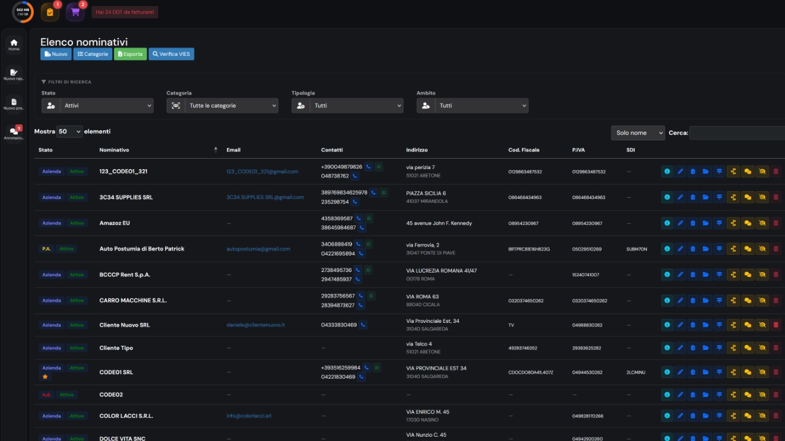The width and height of the screenshot is (785, 441).
Task: Click address 'VIA LUCREZIA ROMANA 41/47'
Action: tap(442, 270)
